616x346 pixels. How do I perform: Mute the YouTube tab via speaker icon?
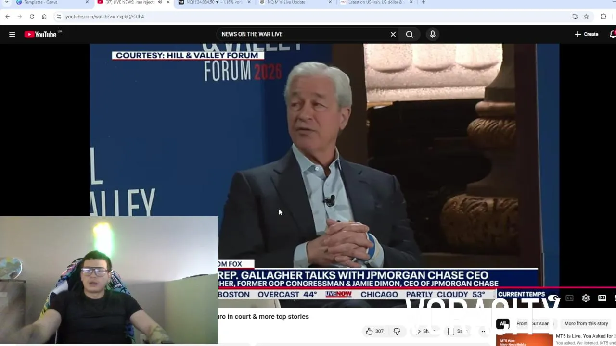tap(160, 2)
